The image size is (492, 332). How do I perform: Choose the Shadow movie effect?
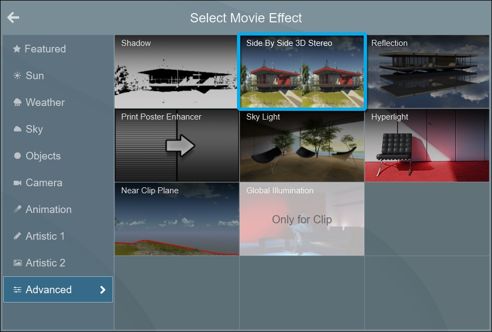pos(176,72)
